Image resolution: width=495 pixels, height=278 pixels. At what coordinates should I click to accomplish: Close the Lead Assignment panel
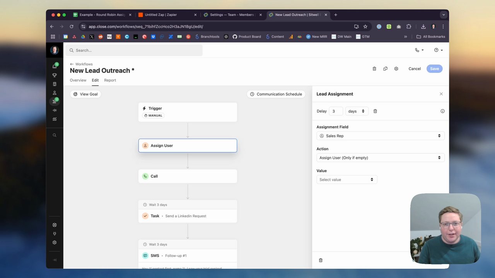(441, 94)
